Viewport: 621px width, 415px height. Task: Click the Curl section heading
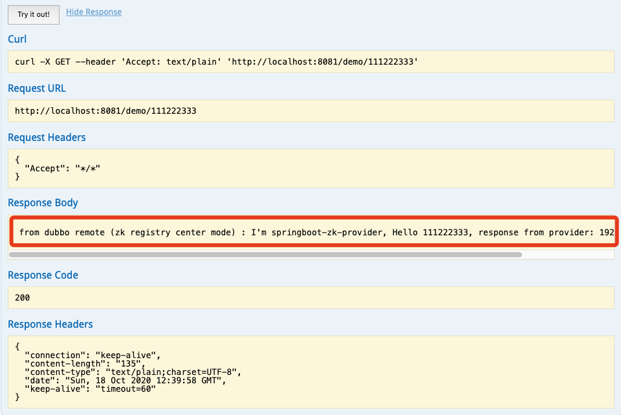click(17, 39)
